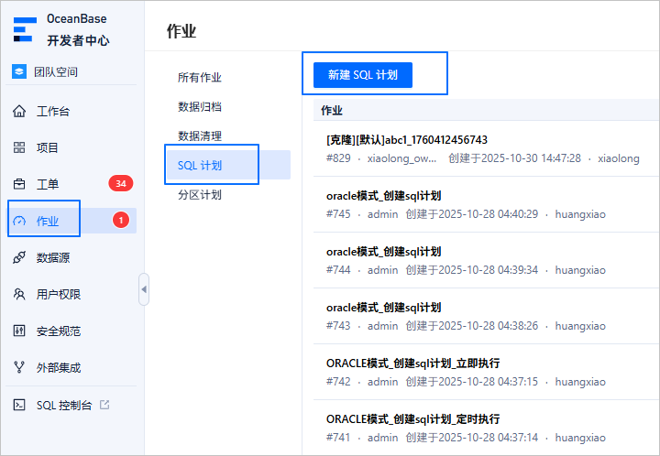Image resolution: width=660 pixels, height=456 pixels.
Task: Click 创建于2025-10-28 04:38:26 timestamp
Action: pyautogui.click(x=472, y=326)
